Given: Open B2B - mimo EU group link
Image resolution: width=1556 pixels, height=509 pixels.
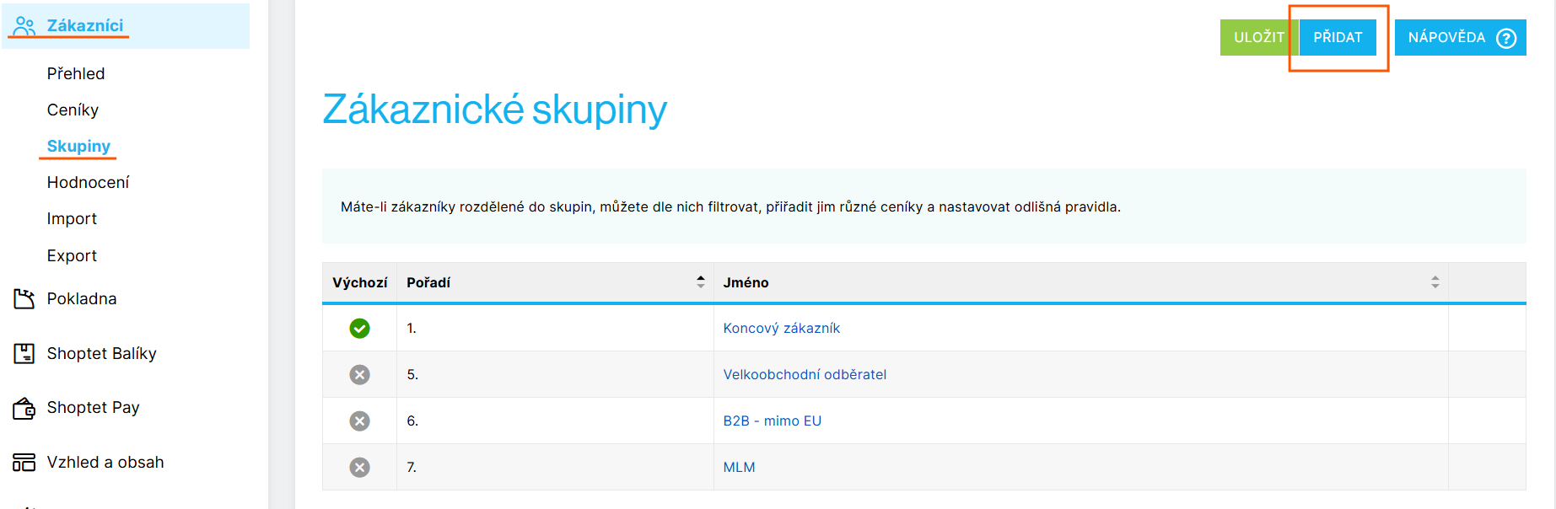Looking at the screenshot, I should (772, 421).
